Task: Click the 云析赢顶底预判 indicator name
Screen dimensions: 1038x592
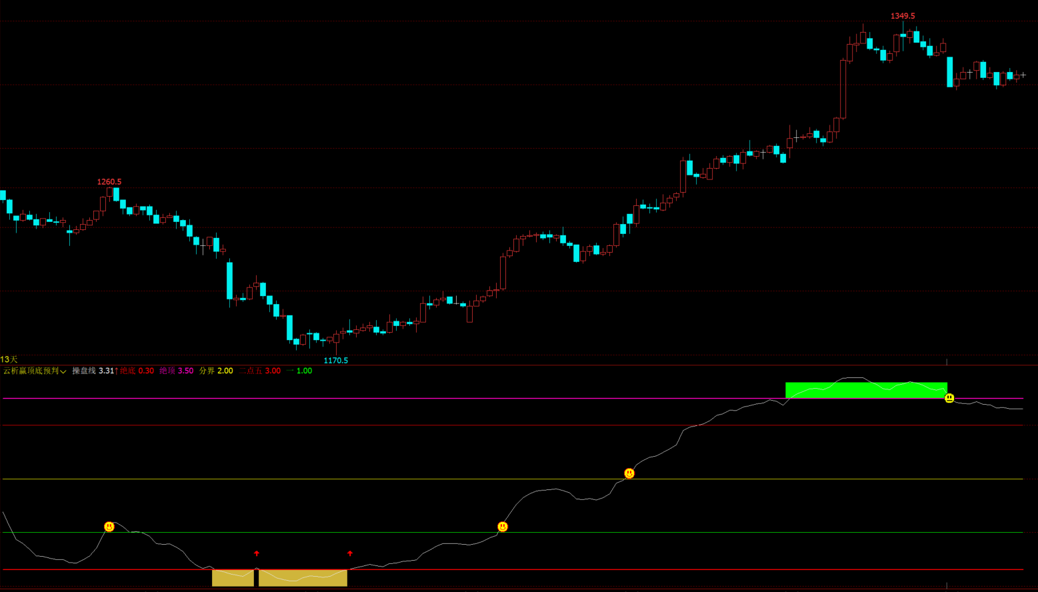Action: point(31,371)
